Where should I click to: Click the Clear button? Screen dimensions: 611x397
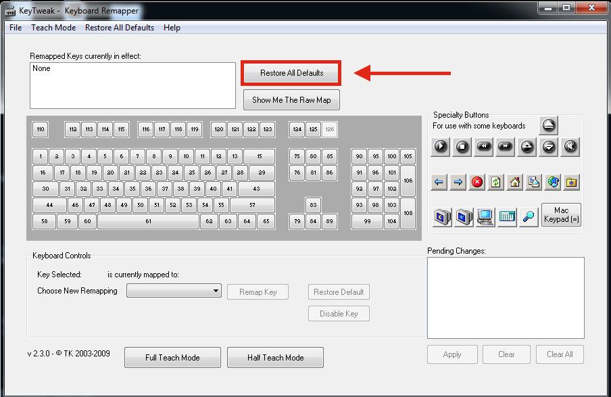pos(506,354)
